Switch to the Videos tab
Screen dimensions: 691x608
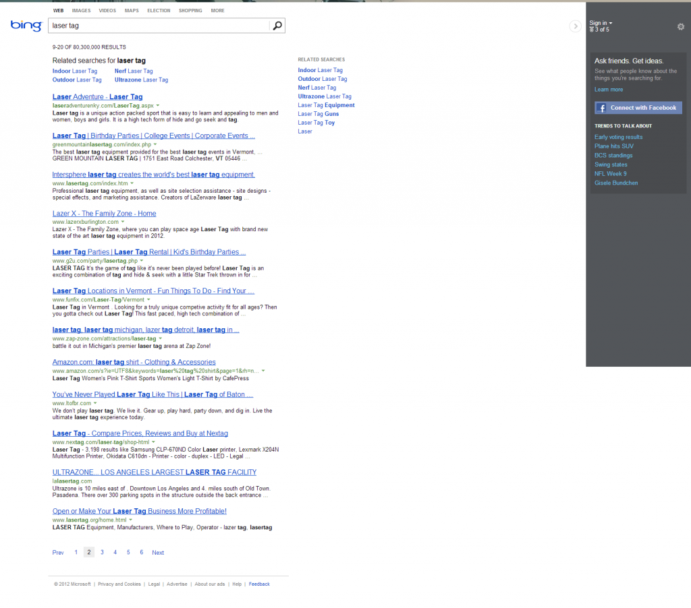[107, 11]
